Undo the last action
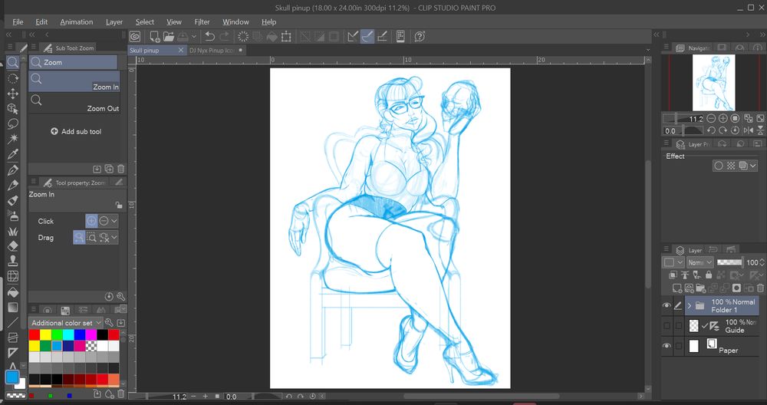 click(x=210, y=37)
